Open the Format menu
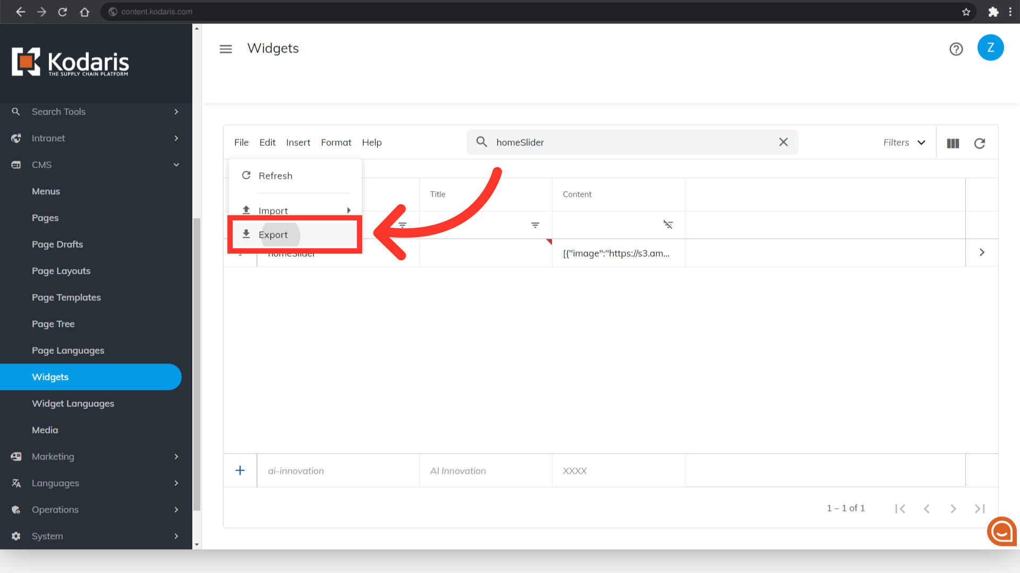Screen dimensions: 1020x573 point(336,142)
